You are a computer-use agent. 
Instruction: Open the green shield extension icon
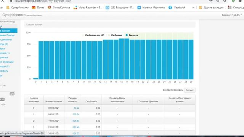point(233,1)
